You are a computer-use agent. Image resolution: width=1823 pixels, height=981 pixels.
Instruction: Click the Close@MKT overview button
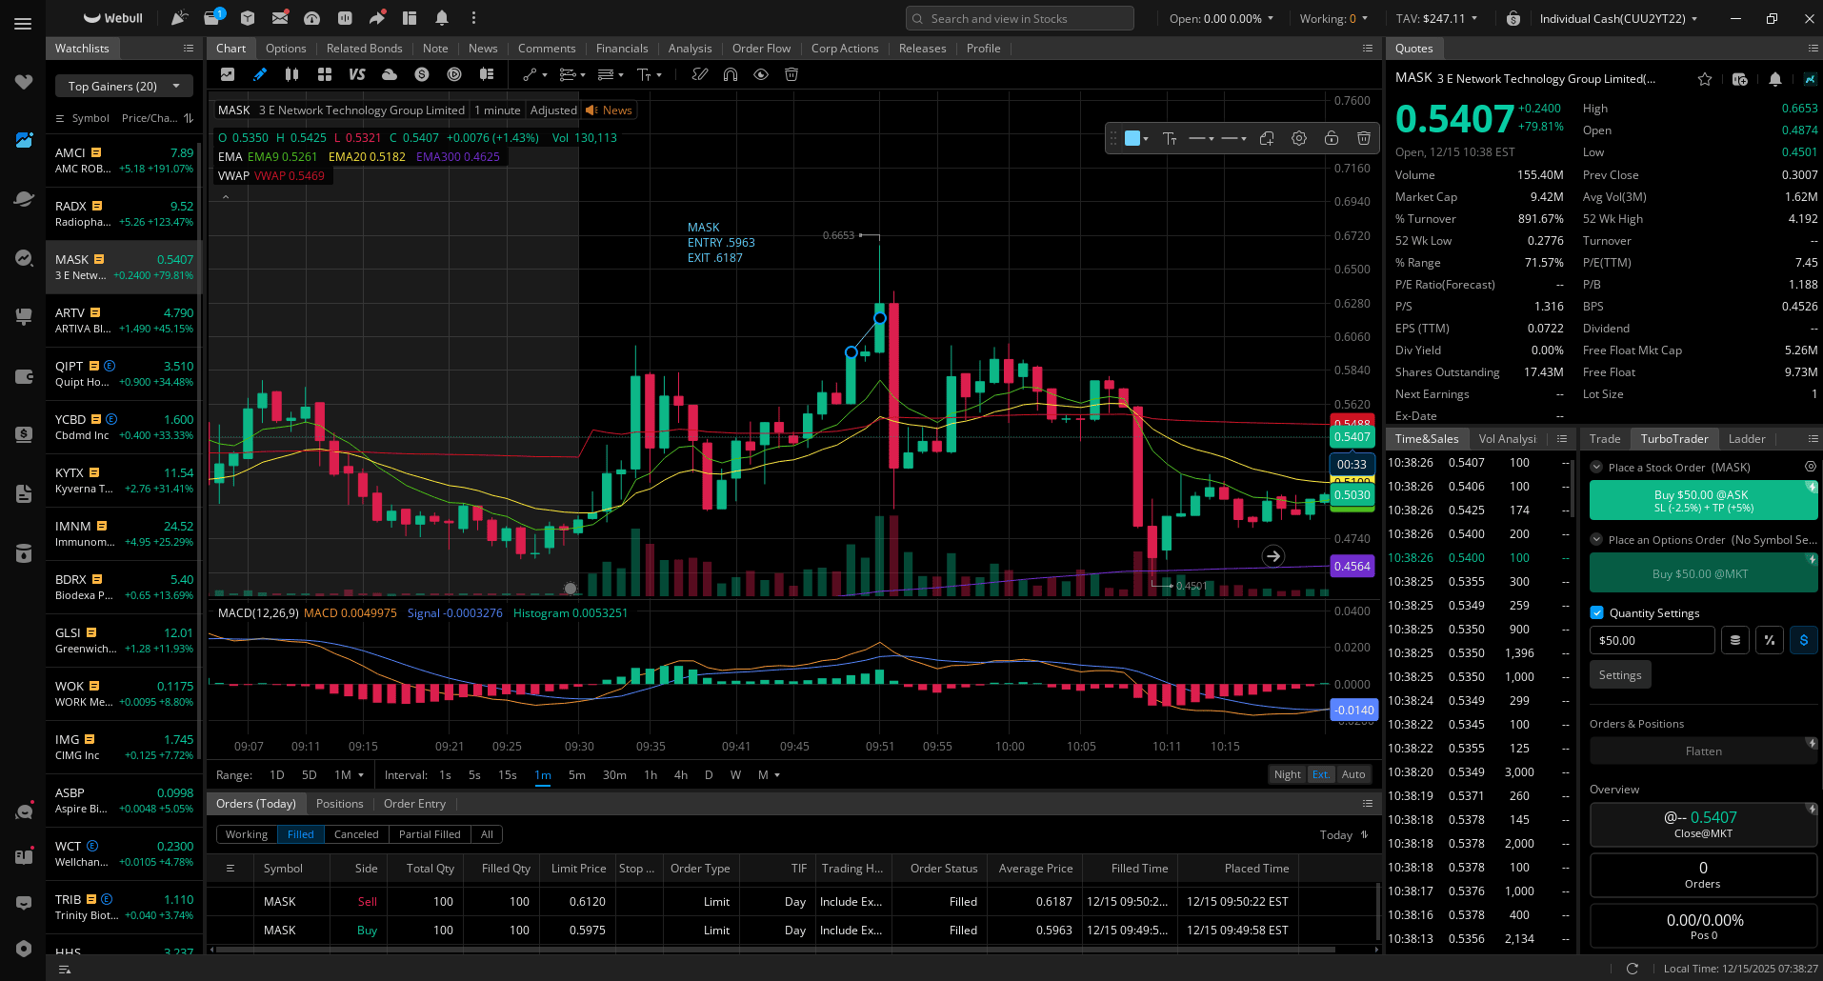pyautogui.click(x=1703, y=824)
